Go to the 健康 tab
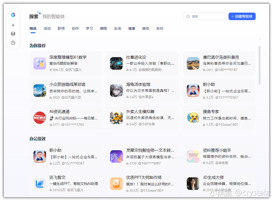The width and height of the screenshot is (273, 201). (x=132, y=29)
